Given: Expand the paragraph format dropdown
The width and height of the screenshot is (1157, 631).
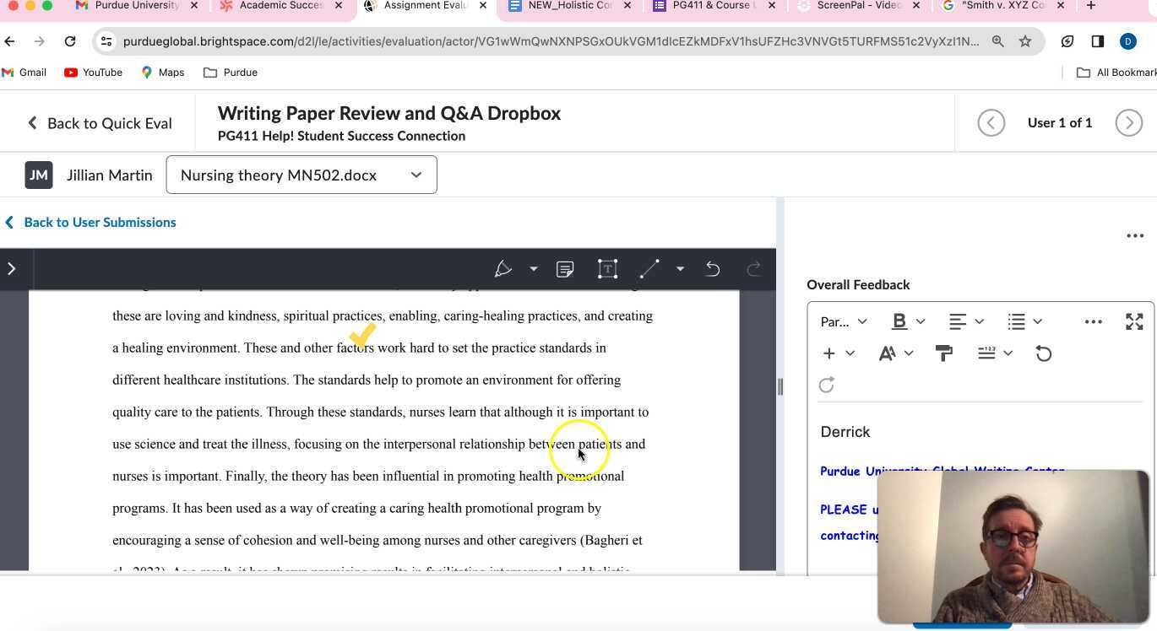Looking at the screenshot, I should coord(844,321).
